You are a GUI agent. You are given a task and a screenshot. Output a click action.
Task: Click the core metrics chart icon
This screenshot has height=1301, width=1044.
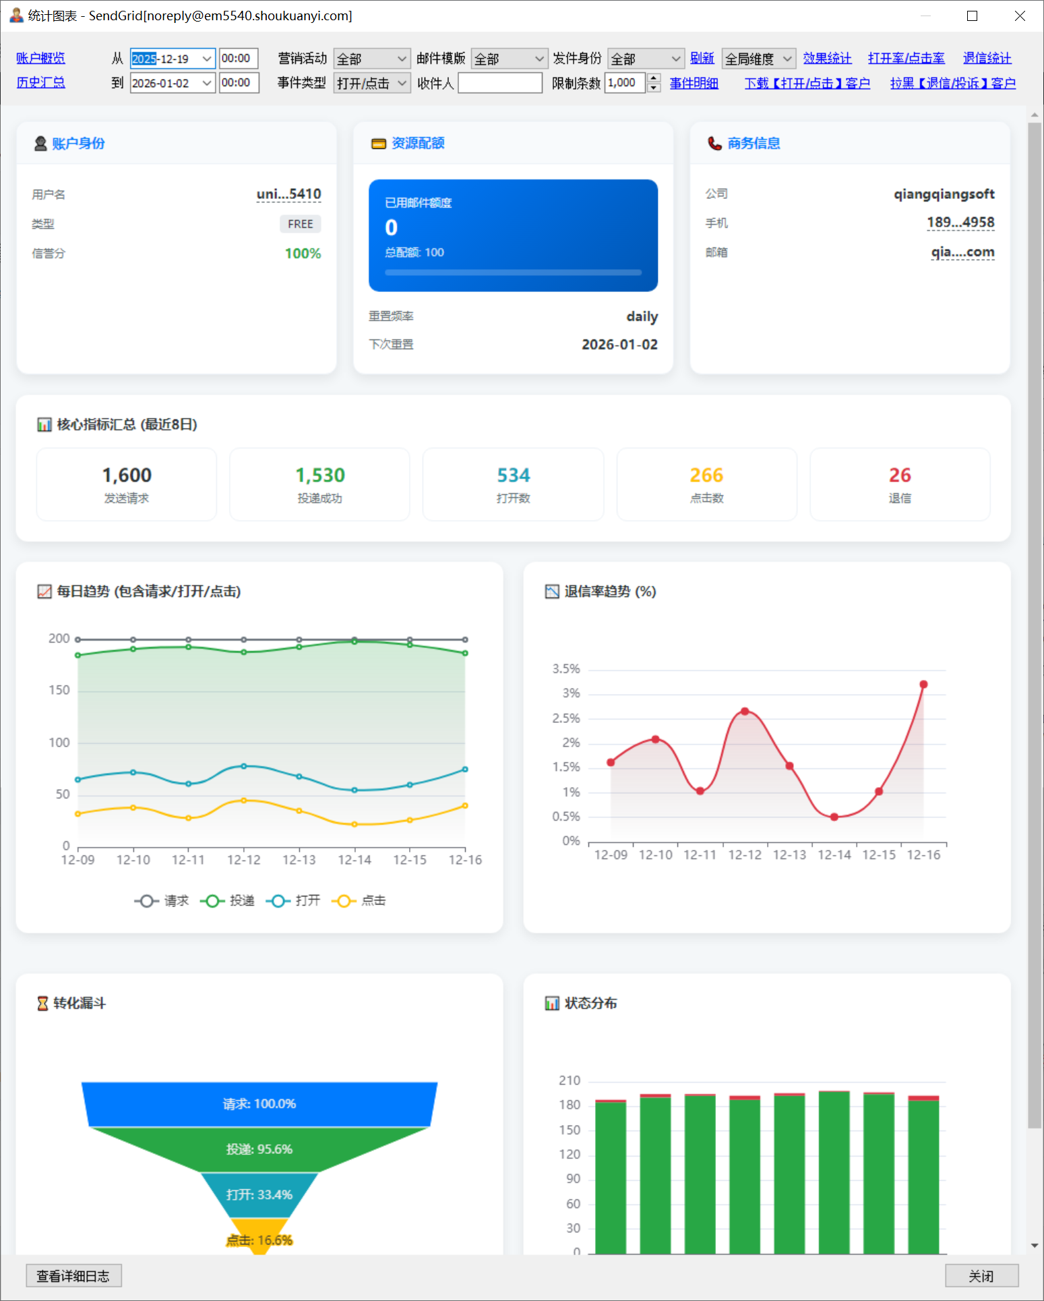pyautogui.click(x=44, y=424)
